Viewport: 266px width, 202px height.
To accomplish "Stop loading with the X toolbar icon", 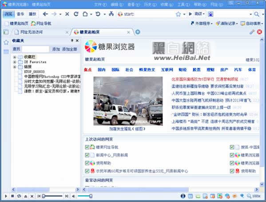I will click(67, 14).
